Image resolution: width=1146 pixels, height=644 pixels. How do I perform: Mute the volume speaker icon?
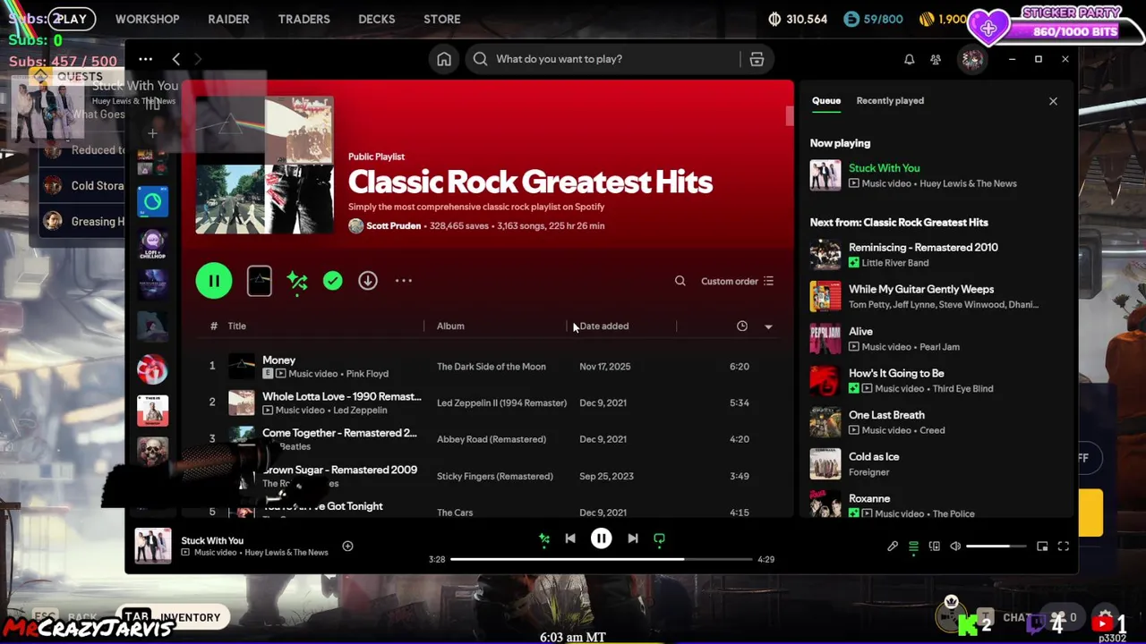click(955, 547)
